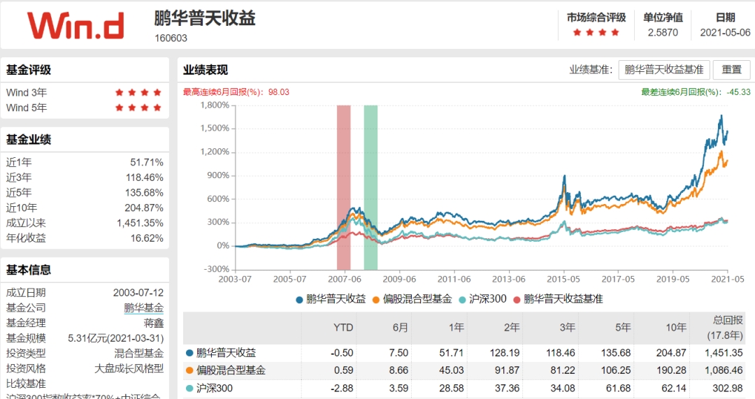Select the 总回报 (17.8年) column header
The image size is (755, 399).
click(x=725, y=328)
